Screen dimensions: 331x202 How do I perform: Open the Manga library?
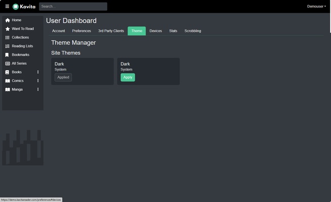tap(17, 89)
